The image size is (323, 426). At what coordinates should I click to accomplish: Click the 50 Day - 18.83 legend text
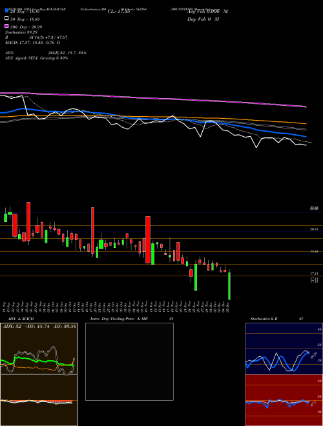tap(25, 19)
